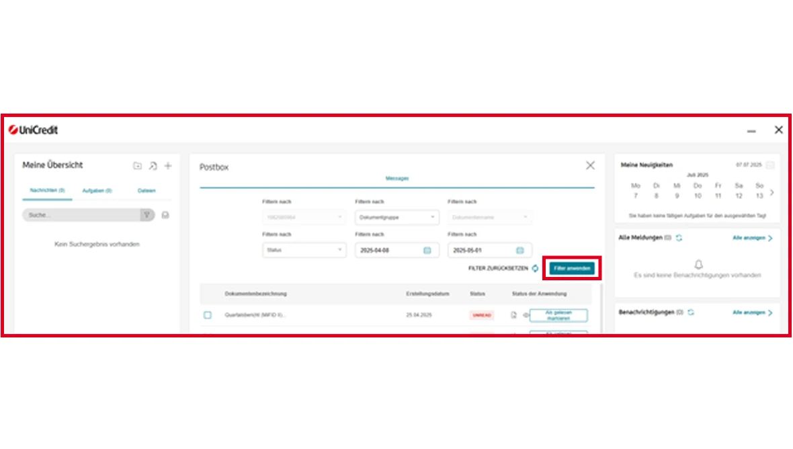
Task: Open calendar picker for end date 2025-05-01
Action: pyautogui.click(x=519, y=250)
